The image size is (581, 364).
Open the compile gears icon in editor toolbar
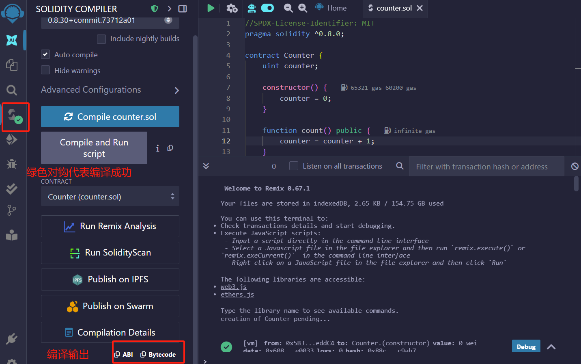[232, 8]
